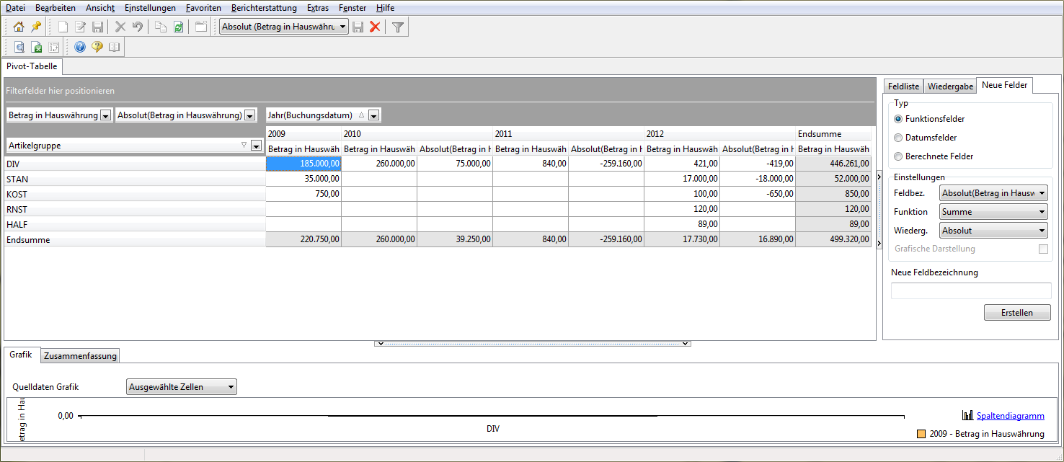The image size is (1064, 462).
Task: Click the Copy pages icon
Action: (161, 27)
